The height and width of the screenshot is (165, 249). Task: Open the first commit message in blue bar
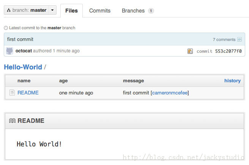point(20,39)
